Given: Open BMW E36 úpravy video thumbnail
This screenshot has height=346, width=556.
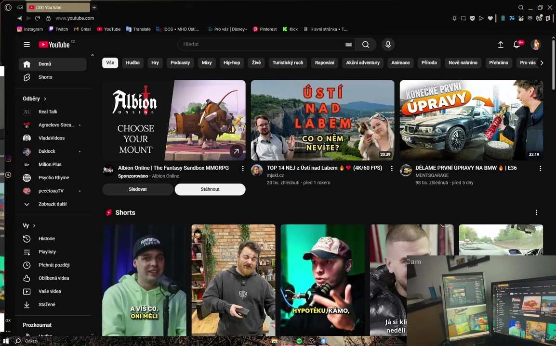Looking at the screenshot, I should pyautogui.click(x=471, y=120).
